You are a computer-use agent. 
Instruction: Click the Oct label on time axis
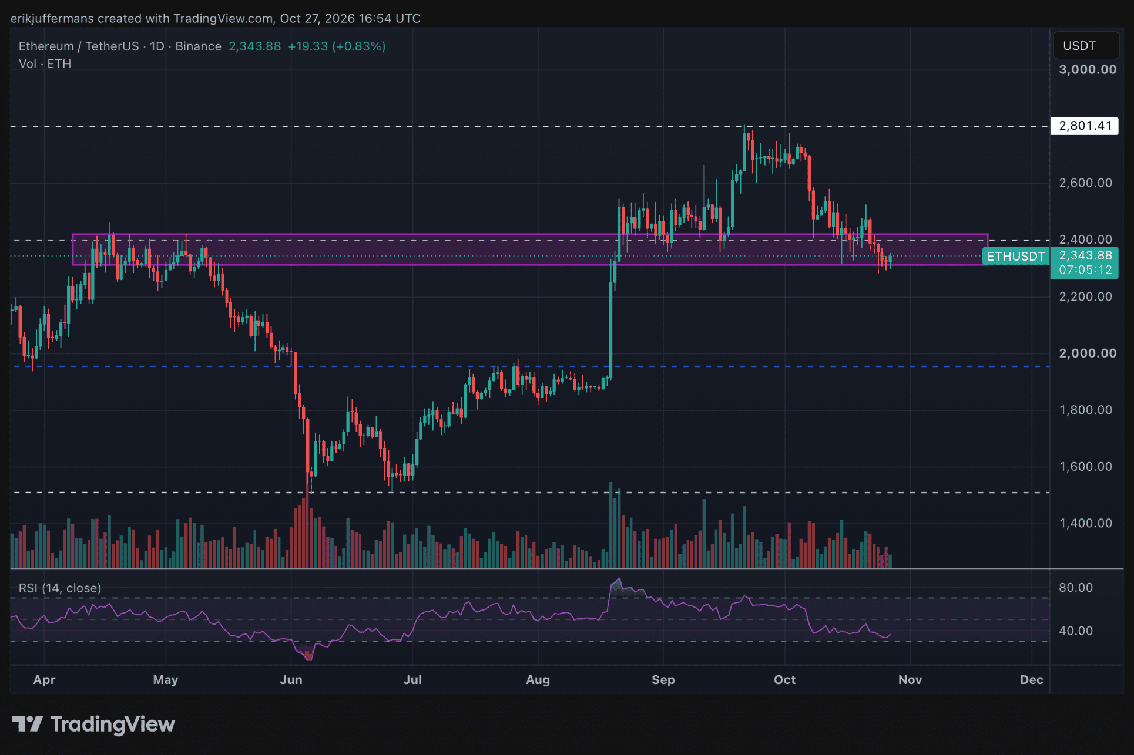coord(784,679)
